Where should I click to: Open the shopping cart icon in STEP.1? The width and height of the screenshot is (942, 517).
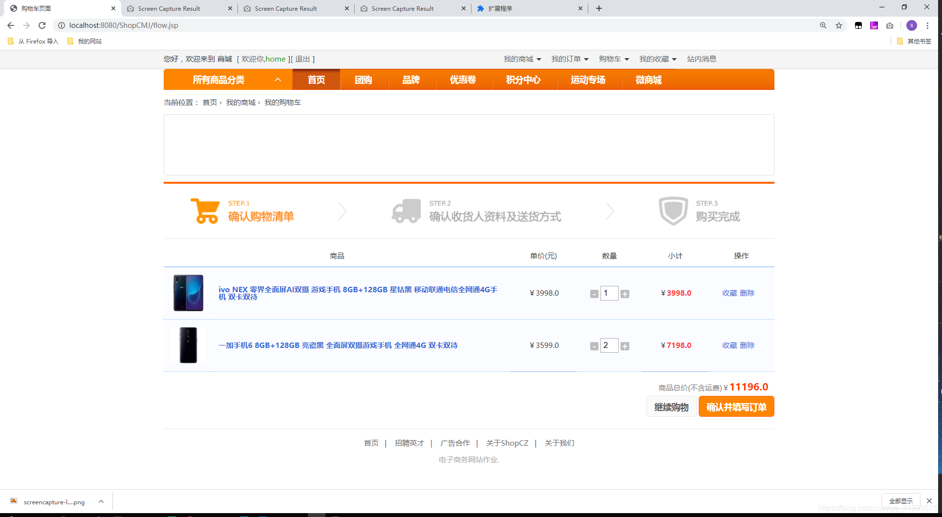pos(205,211)
